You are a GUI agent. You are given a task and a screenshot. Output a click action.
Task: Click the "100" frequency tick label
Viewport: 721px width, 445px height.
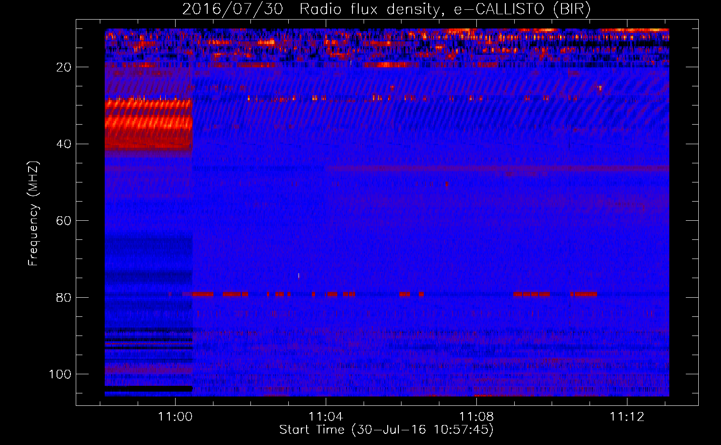(60, 374)
